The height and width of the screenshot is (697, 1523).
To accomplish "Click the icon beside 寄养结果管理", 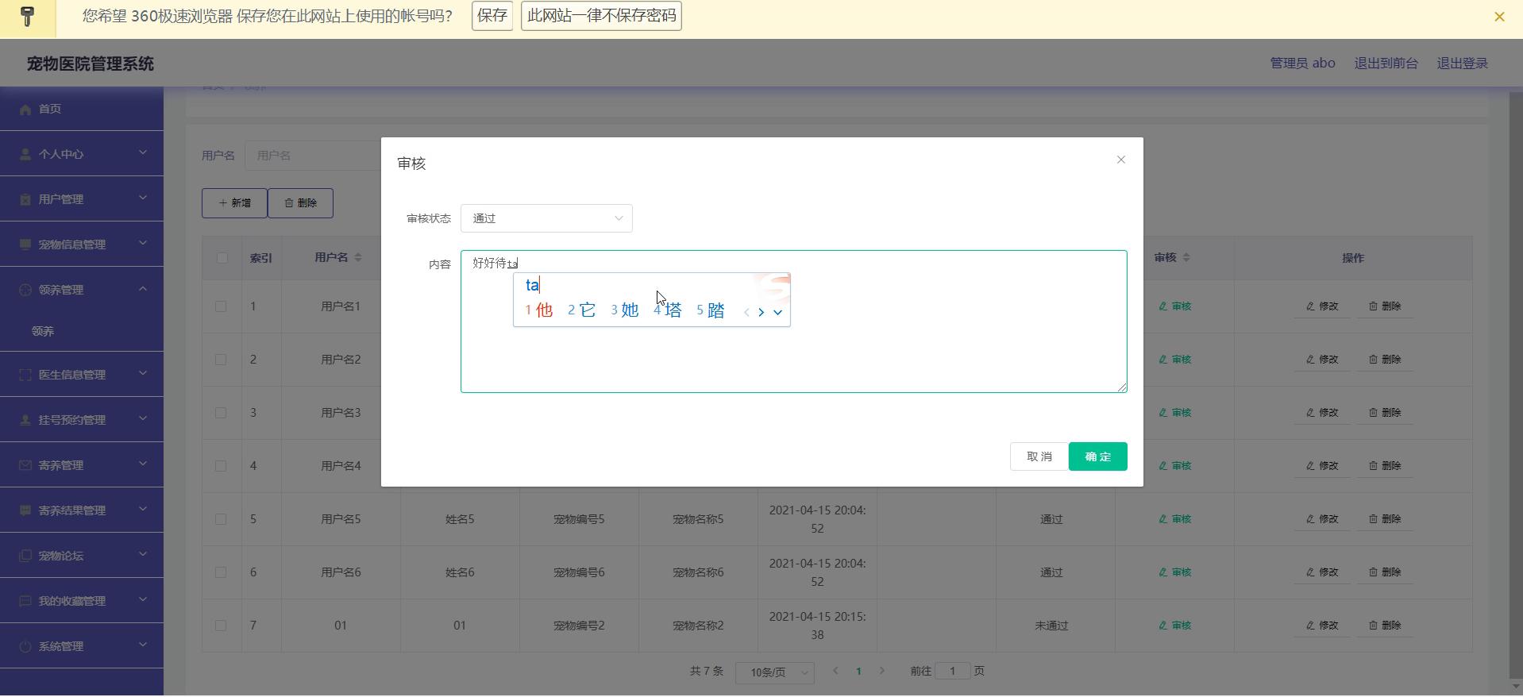I will (25, 510).
